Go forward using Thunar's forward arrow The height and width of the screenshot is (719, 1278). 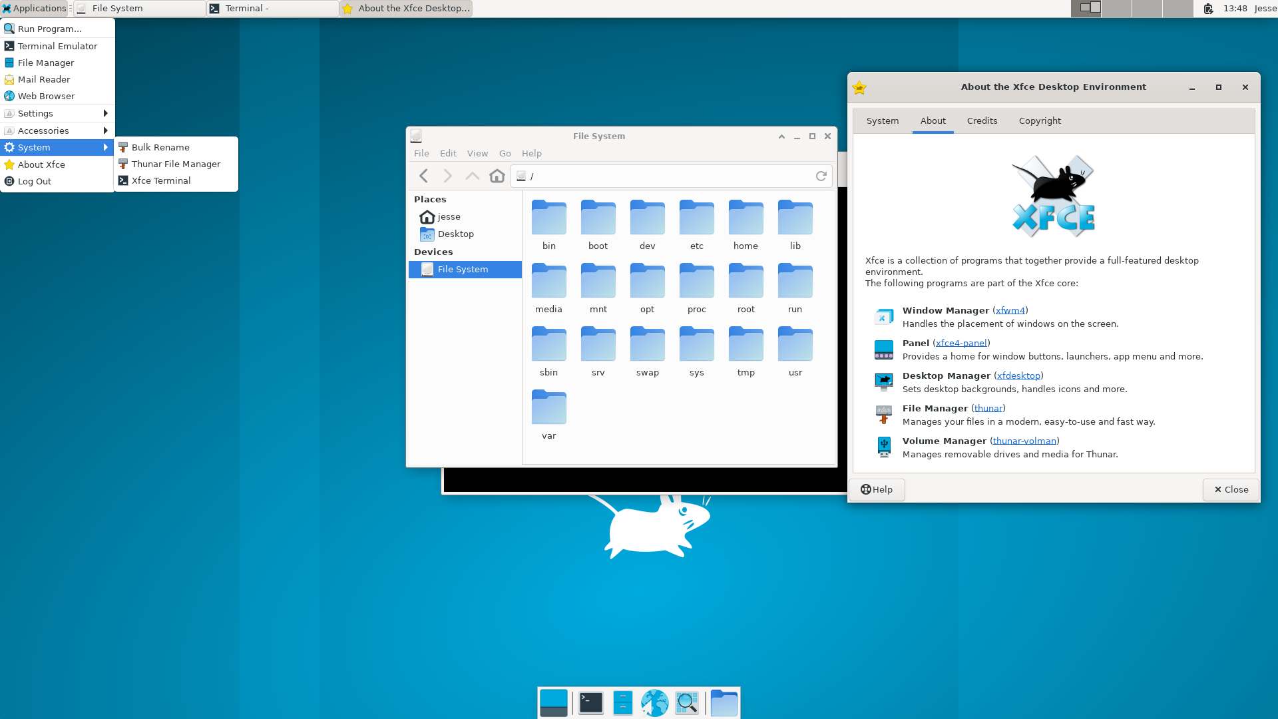pyautogui.click(x=447, y=176)
